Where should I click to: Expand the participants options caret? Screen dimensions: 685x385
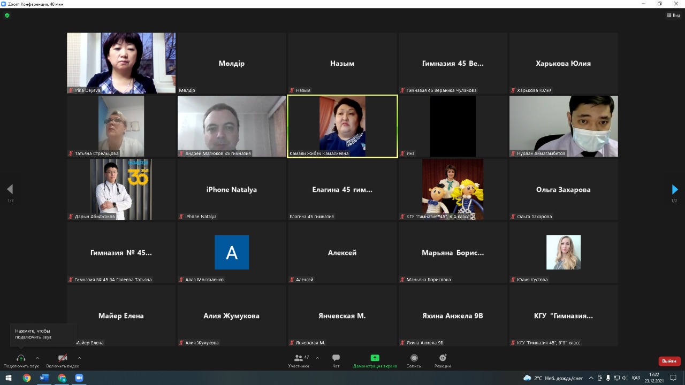click(317, 358)
